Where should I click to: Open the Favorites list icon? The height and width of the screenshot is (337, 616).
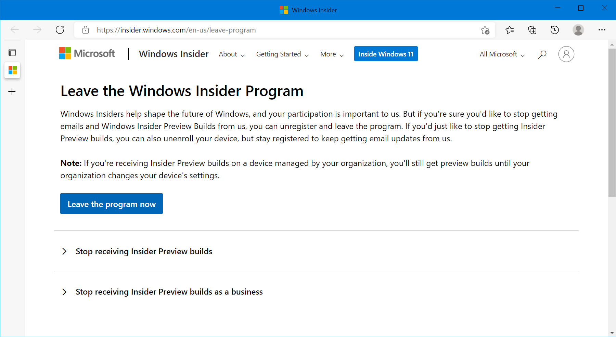510,30
